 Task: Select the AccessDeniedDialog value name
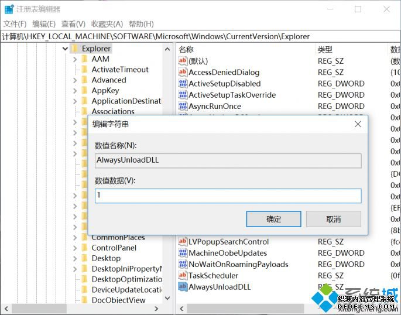224,73
